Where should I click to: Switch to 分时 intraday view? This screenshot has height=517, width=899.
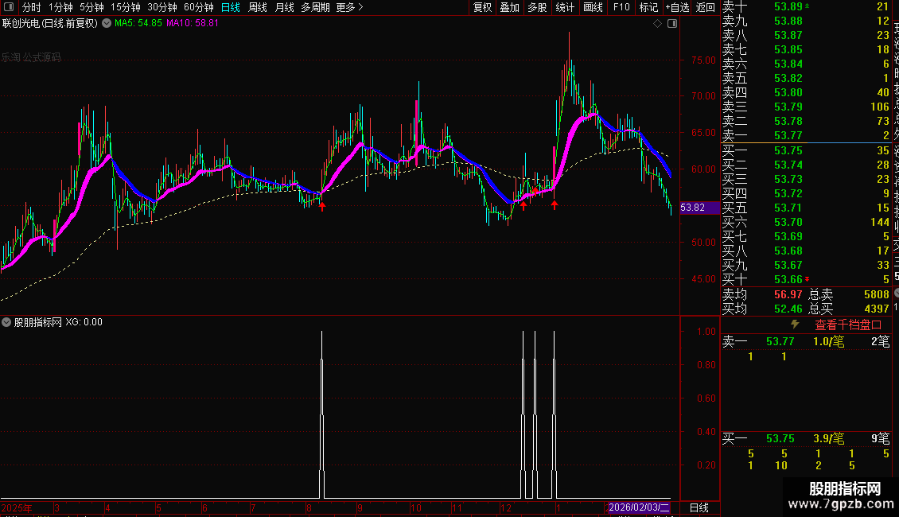32,7
